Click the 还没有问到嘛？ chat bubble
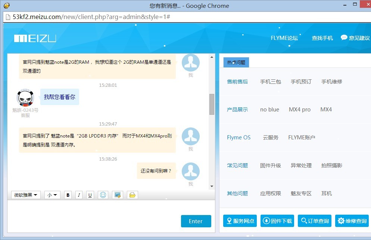371x240 pixels. [156, 171]
